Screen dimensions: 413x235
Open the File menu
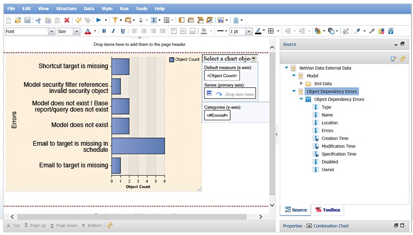pyautogui.click(x=11, y=9)
